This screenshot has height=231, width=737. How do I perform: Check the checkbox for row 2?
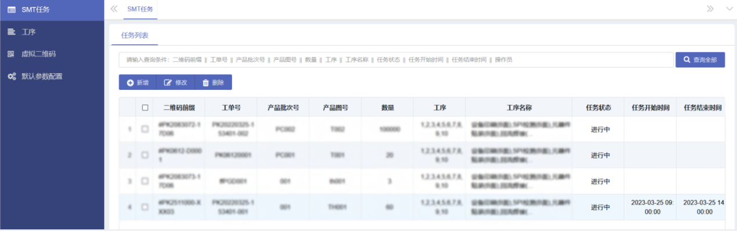145,156
